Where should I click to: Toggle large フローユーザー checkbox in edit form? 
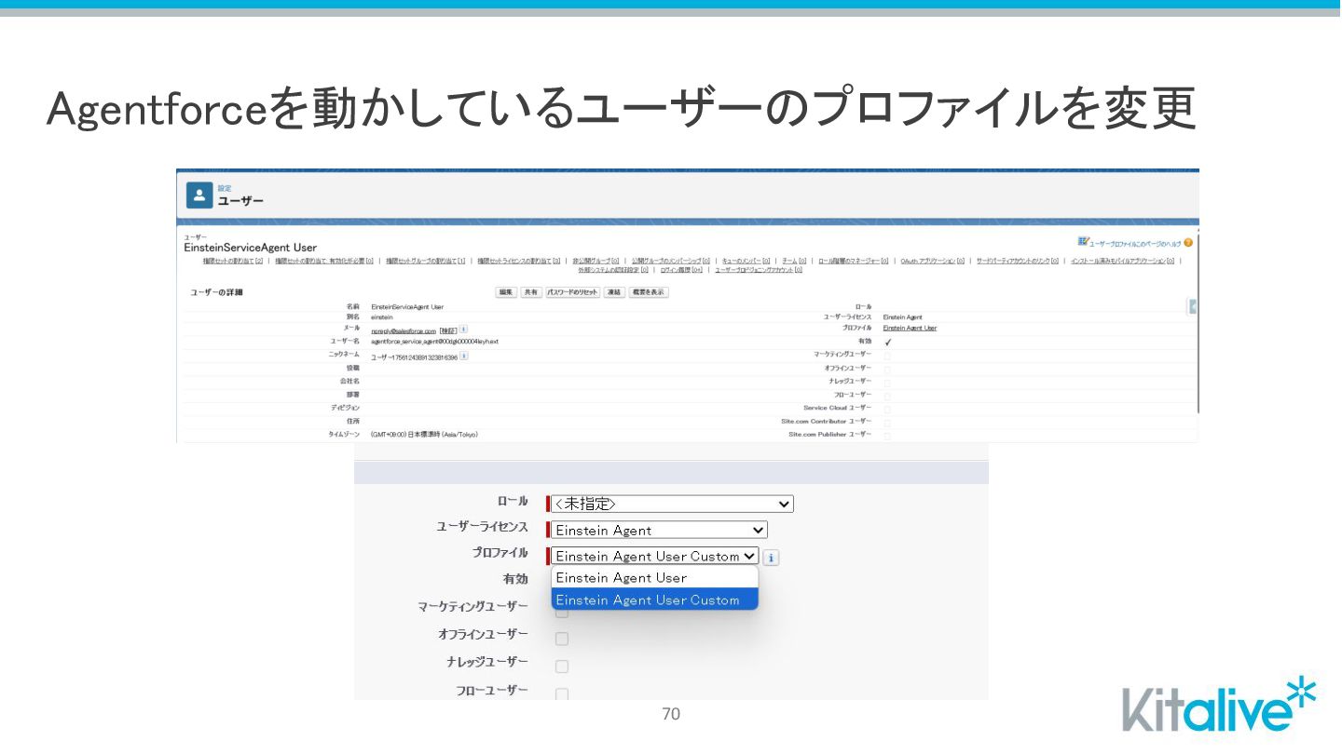click(x=562, y=694)
